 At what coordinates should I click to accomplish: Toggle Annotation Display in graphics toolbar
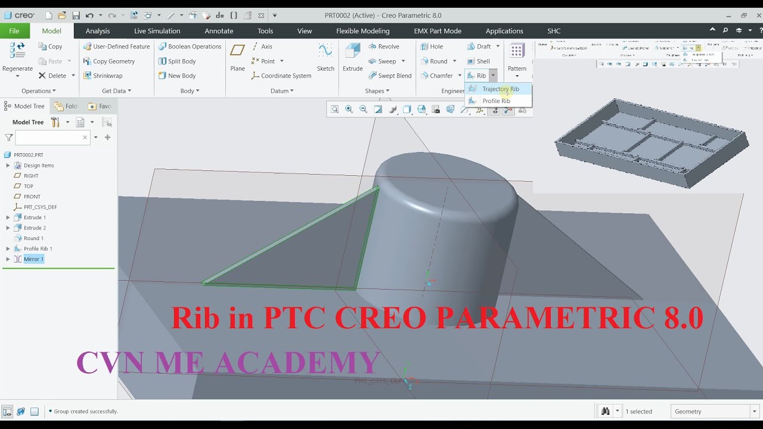494,110
